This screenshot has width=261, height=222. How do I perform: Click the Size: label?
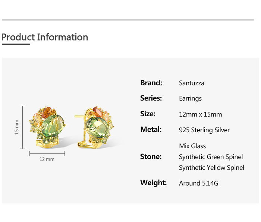pos(148,114)
